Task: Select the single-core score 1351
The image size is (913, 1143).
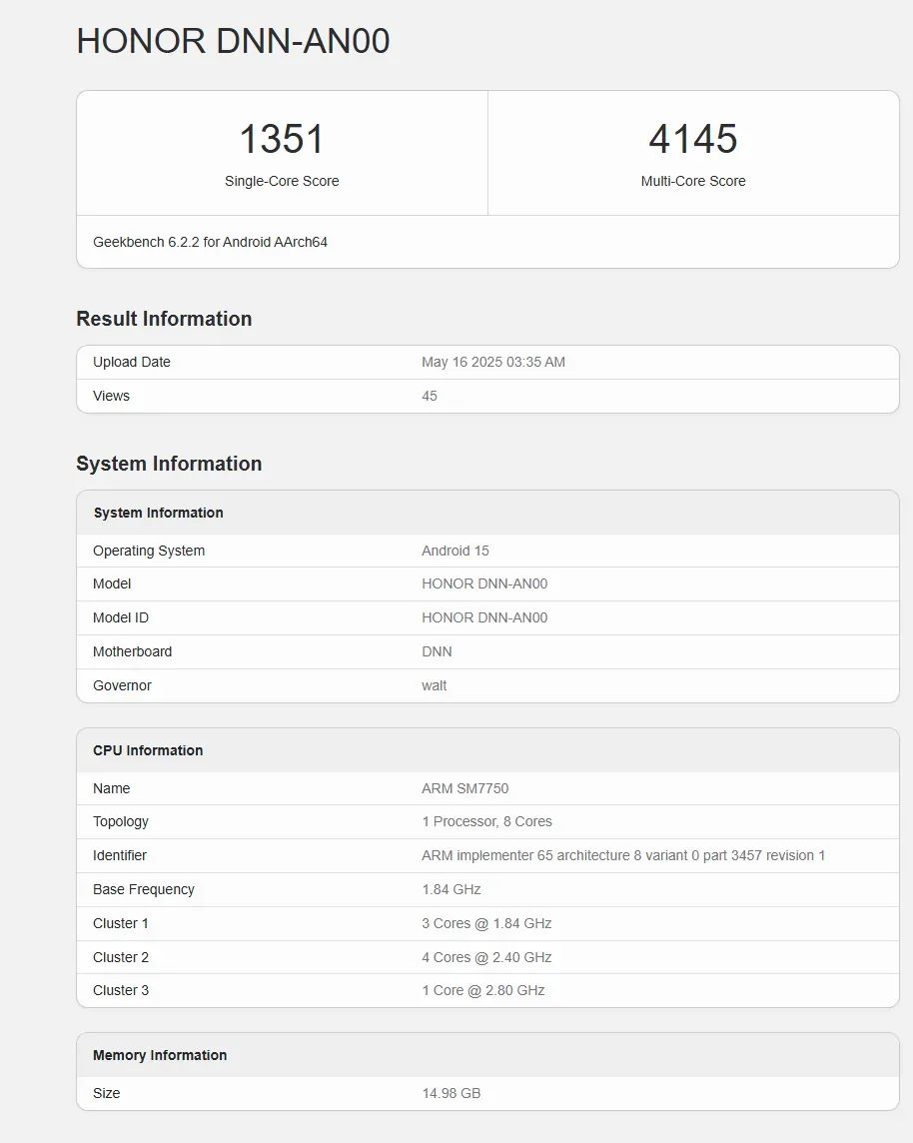Action: 282,139
